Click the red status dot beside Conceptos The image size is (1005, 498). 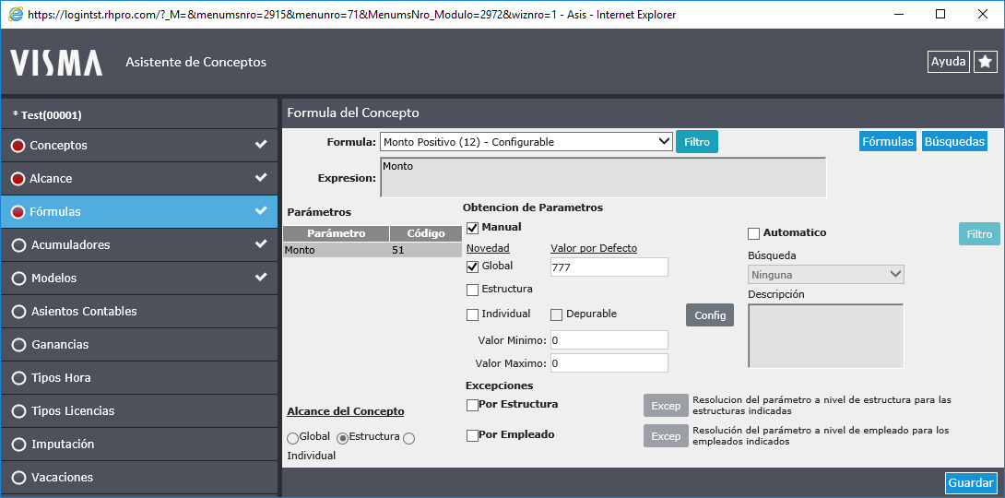18,146
